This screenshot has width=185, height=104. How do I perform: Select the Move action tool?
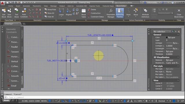pyautogui.click(x=136, y=12)
